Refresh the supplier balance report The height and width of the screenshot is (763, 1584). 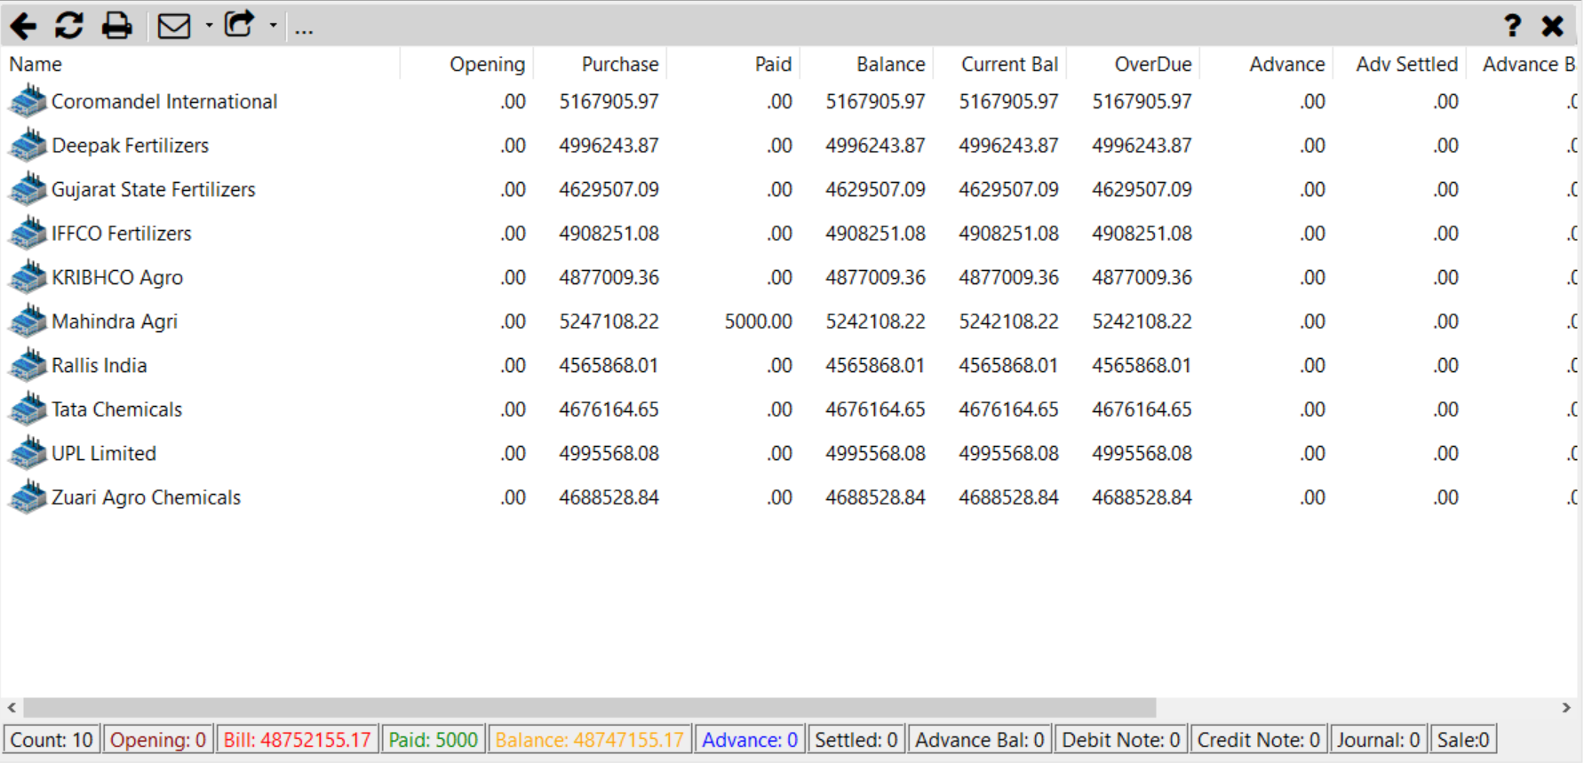(68, 26)
